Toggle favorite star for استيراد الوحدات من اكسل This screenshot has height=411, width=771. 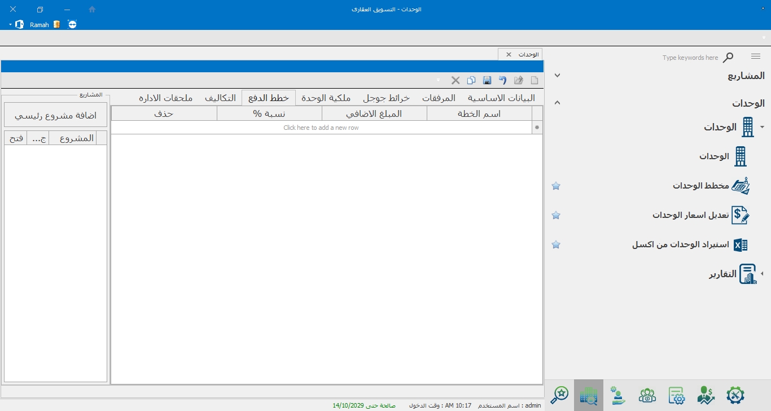pyautogui.click(x=556, y=244)
